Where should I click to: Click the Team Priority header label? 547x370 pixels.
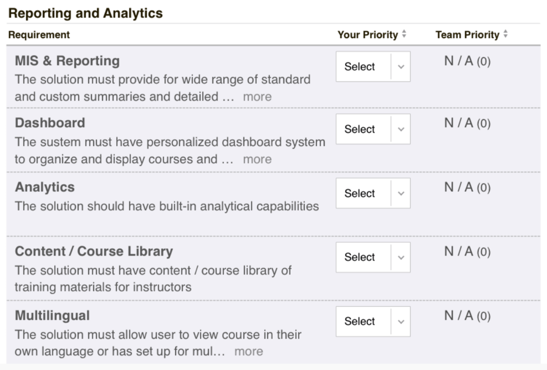tap(467, 35)
